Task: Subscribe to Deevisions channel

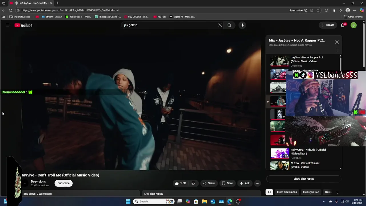Action: pyautogui.click(x=63, y=183)
